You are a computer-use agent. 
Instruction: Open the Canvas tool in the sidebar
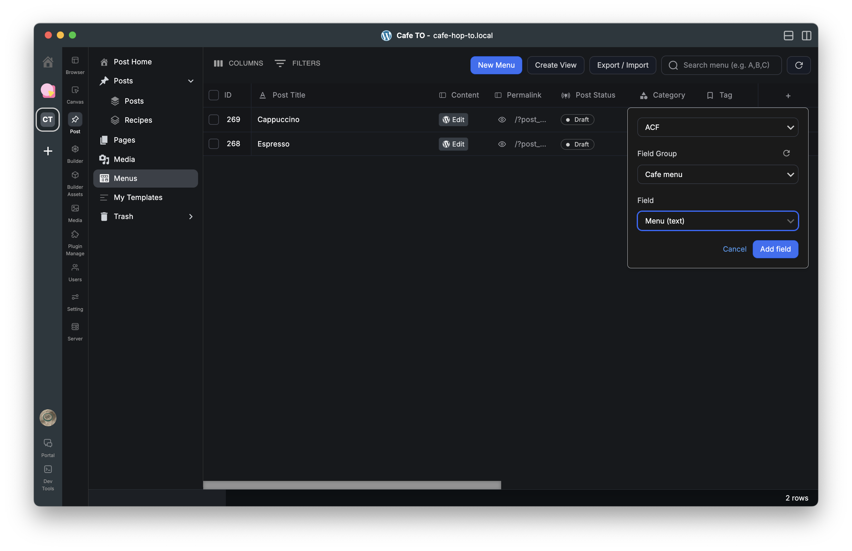[75, 90]
